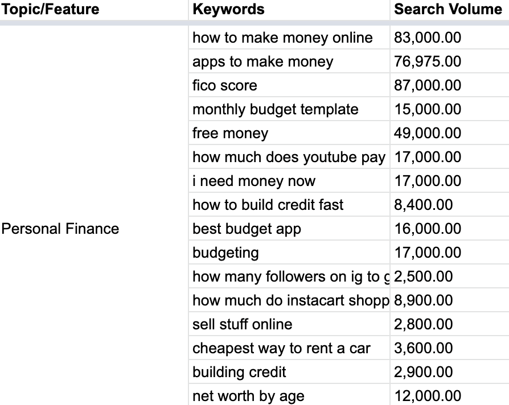Click the 'free money' keyword cell
The image size is (509, 405).
[230, 134]
